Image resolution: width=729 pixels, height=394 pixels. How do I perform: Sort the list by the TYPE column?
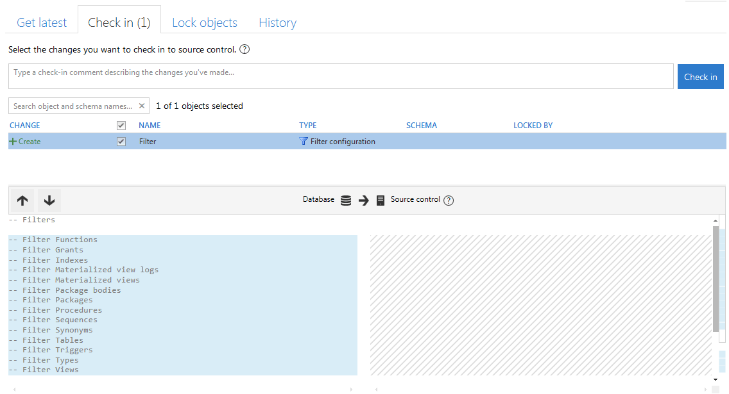pos(308,126)
